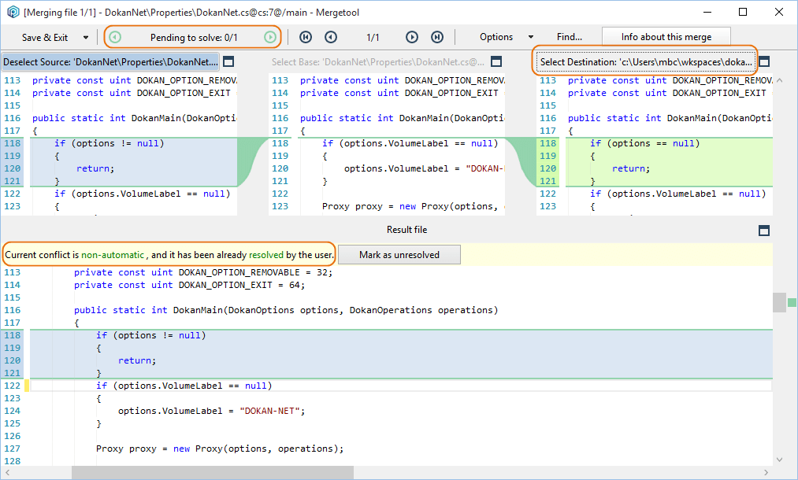Close the Mergetool window
This screenshot has width=798, height=480.
point(778,12)
